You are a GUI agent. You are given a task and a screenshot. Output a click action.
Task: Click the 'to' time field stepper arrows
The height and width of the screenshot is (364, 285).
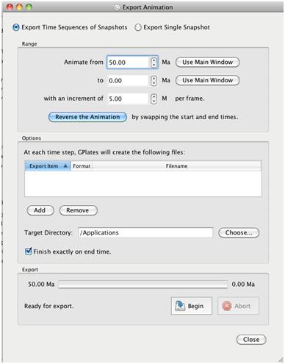(x=154, y=80)
